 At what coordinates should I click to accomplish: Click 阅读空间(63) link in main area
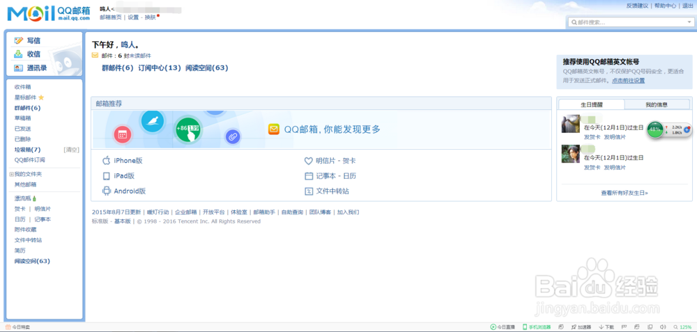point(207,68)
